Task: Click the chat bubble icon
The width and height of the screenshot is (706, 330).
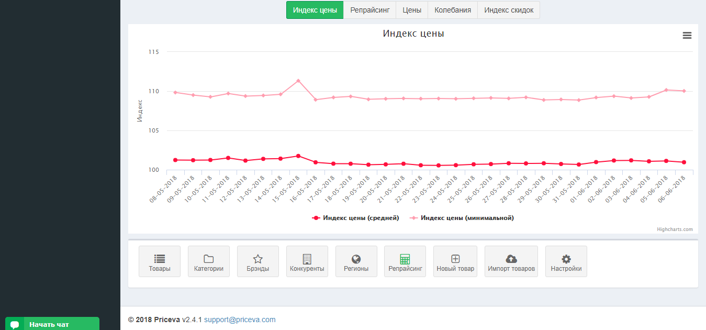Action: pyautogui.click(x=15, y=325)
